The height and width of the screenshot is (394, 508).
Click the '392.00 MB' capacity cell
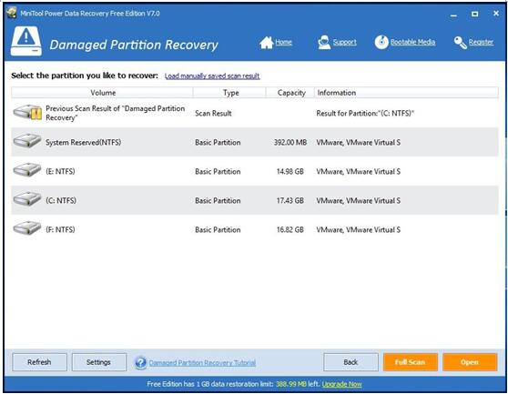tap(290, 143)
